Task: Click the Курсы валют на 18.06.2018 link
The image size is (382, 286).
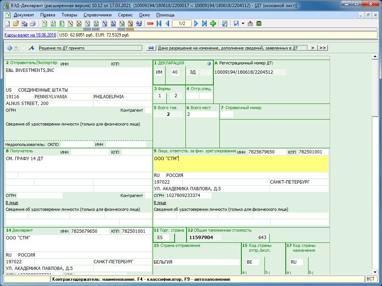Action: [x=30, y=35]
